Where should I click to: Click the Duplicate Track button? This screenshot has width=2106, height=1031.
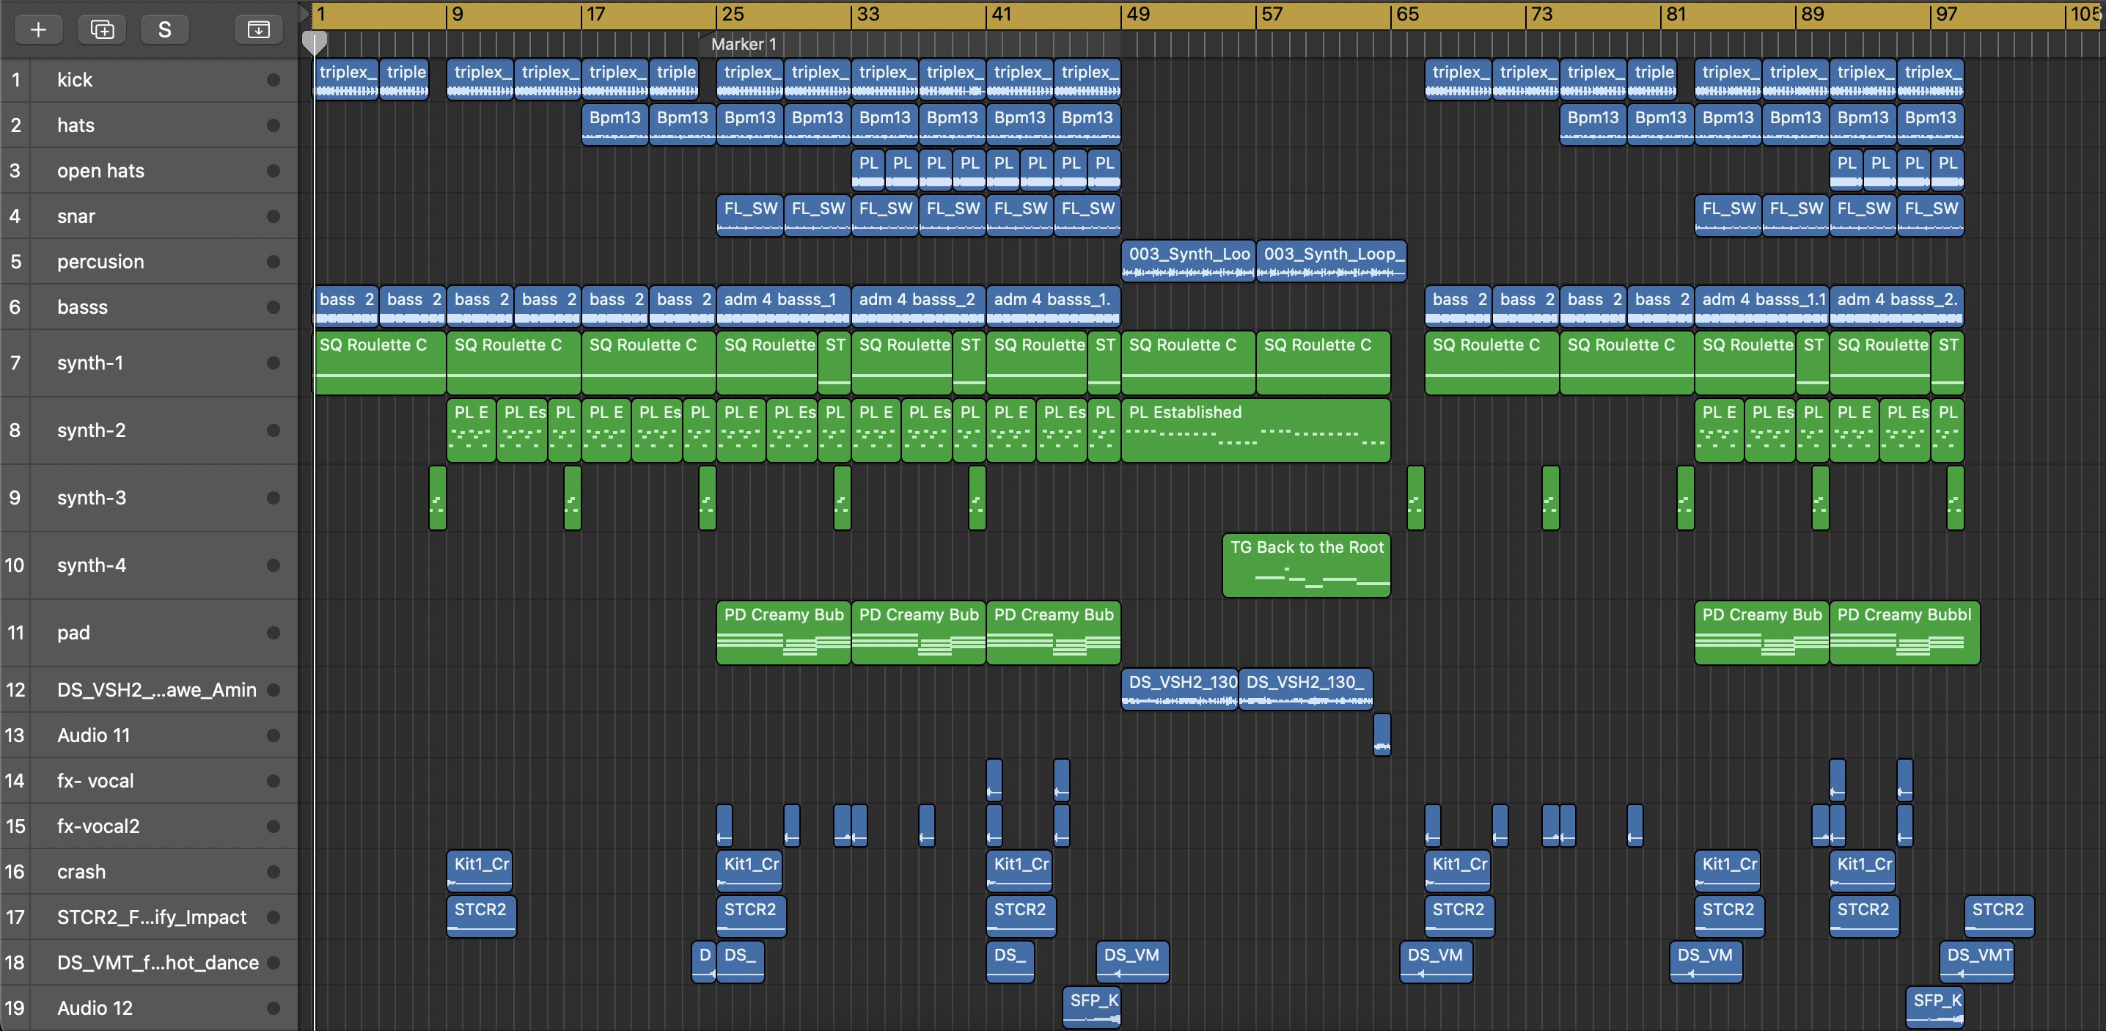tap(102, 30)
